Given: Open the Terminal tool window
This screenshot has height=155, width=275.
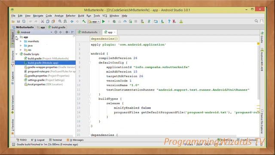Looking at the screenshot, I should coord(55,140).
